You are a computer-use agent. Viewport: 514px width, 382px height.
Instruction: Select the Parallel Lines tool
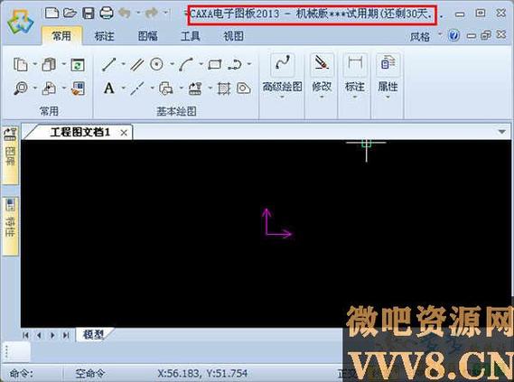(137, 64)
